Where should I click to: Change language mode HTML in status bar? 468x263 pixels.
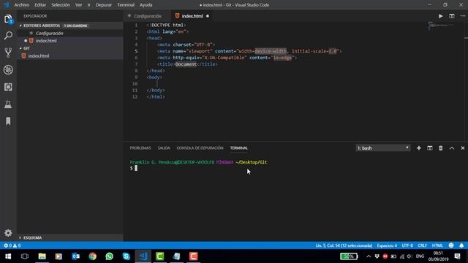437,245
